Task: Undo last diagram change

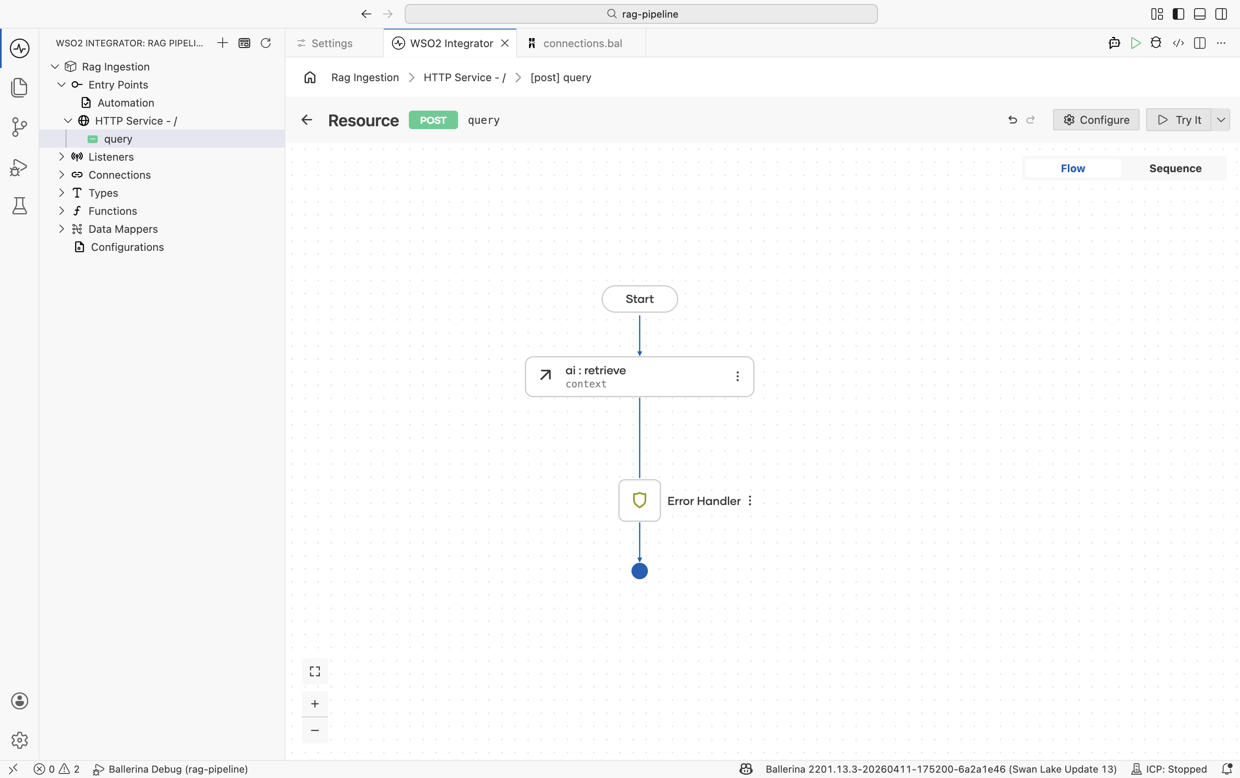Action: pyautogui.click(x=1012, y=120)
